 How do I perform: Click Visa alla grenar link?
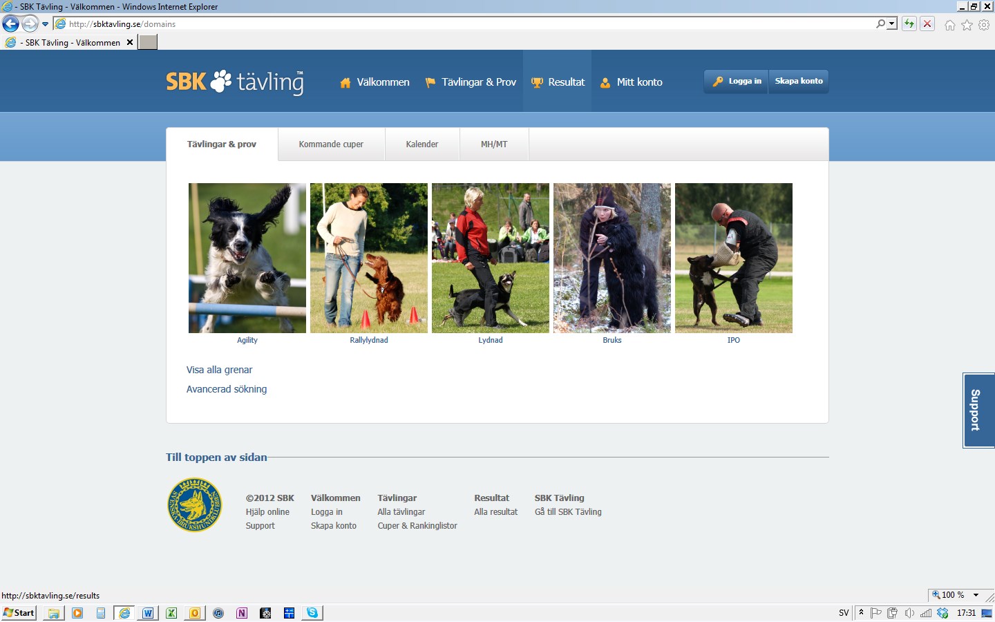coord(220,370)
